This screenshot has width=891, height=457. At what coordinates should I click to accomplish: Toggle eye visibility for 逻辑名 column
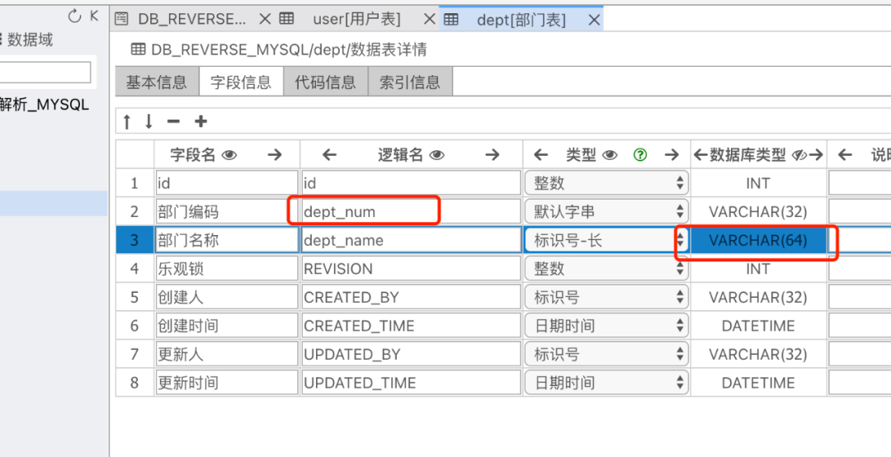(437, 155)
